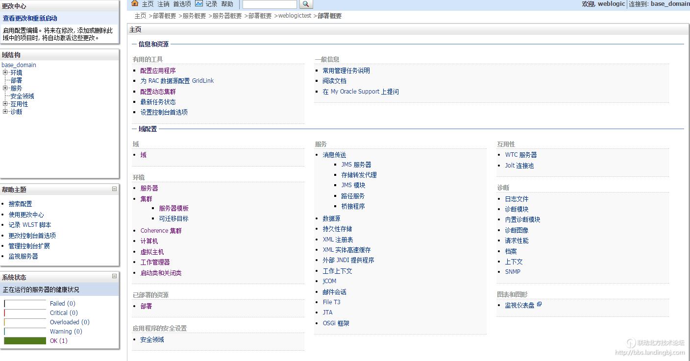Collapse the 帮助主题 panel via its minus icon
Image resolution: width=690 pixels, height=361 pixels.
115,189
